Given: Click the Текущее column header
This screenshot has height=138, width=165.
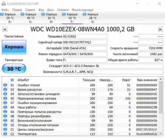Looking at the screenshot, I should point(88,80).
